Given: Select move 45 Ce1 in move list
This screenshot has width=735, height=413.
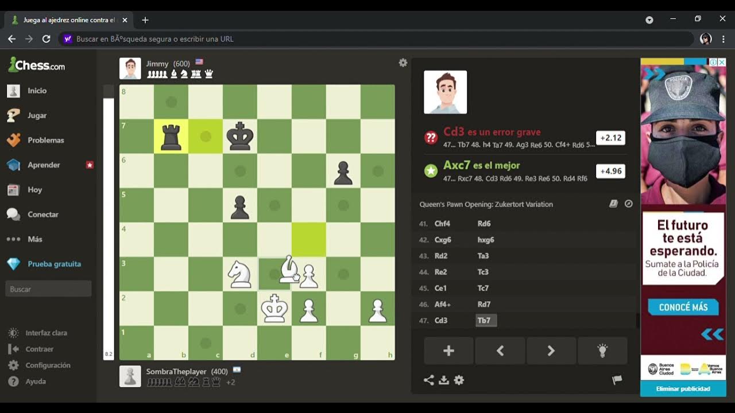Looking at the screenshot, I should coord(440,289).
